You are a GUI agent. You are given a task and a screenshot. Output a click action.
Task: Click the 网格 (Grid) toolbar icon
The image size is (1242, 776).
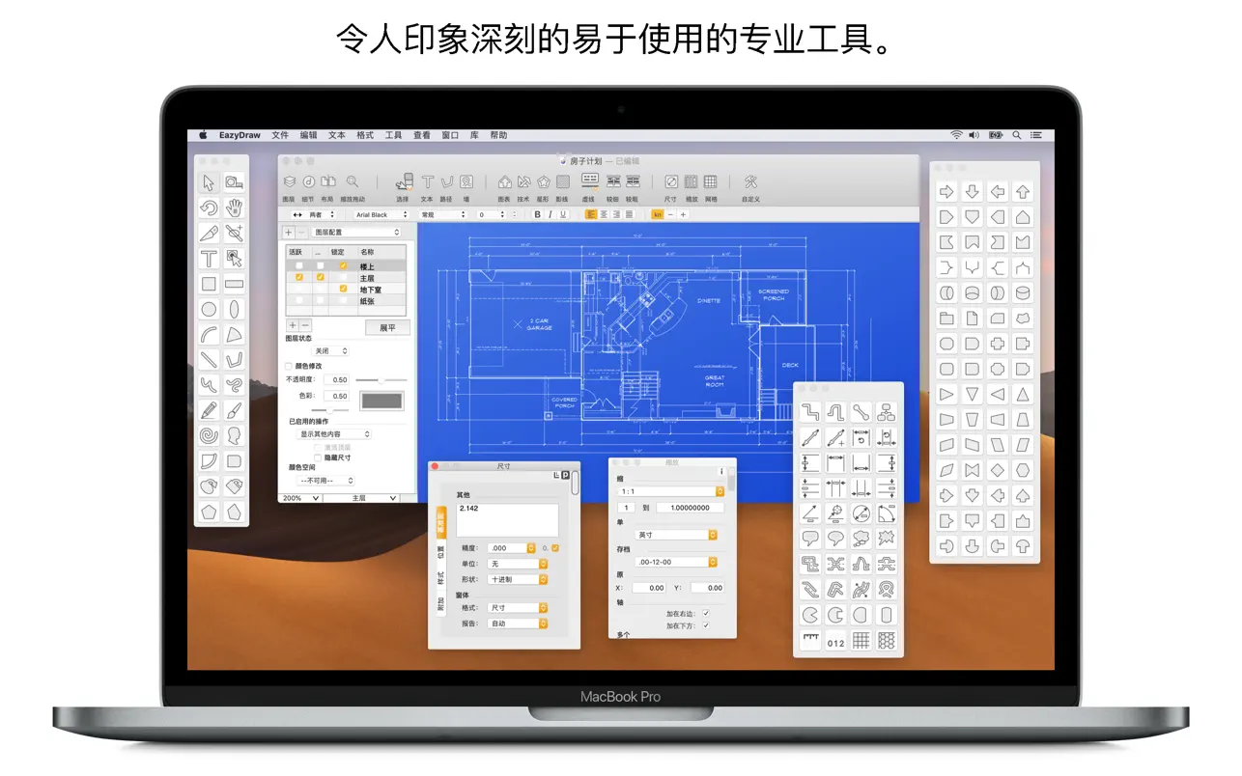[712, 181]
